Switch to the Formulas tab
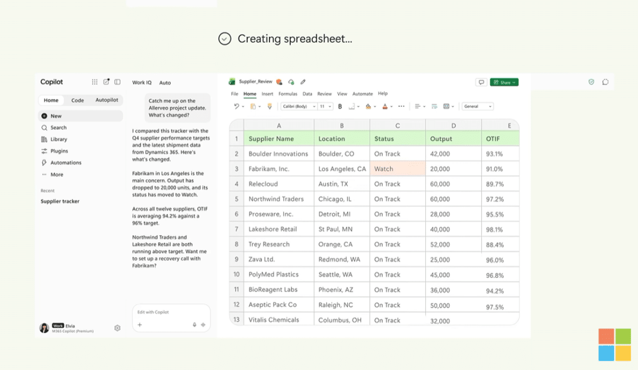Image resolution: width=638 pixels, height=370 pixels. click(x=288, y=94)
